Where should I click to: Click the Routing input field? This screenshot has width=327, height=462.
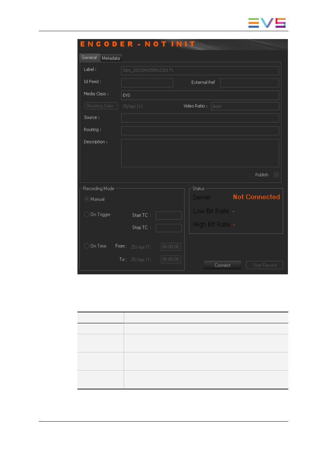(x=200, y=130)
